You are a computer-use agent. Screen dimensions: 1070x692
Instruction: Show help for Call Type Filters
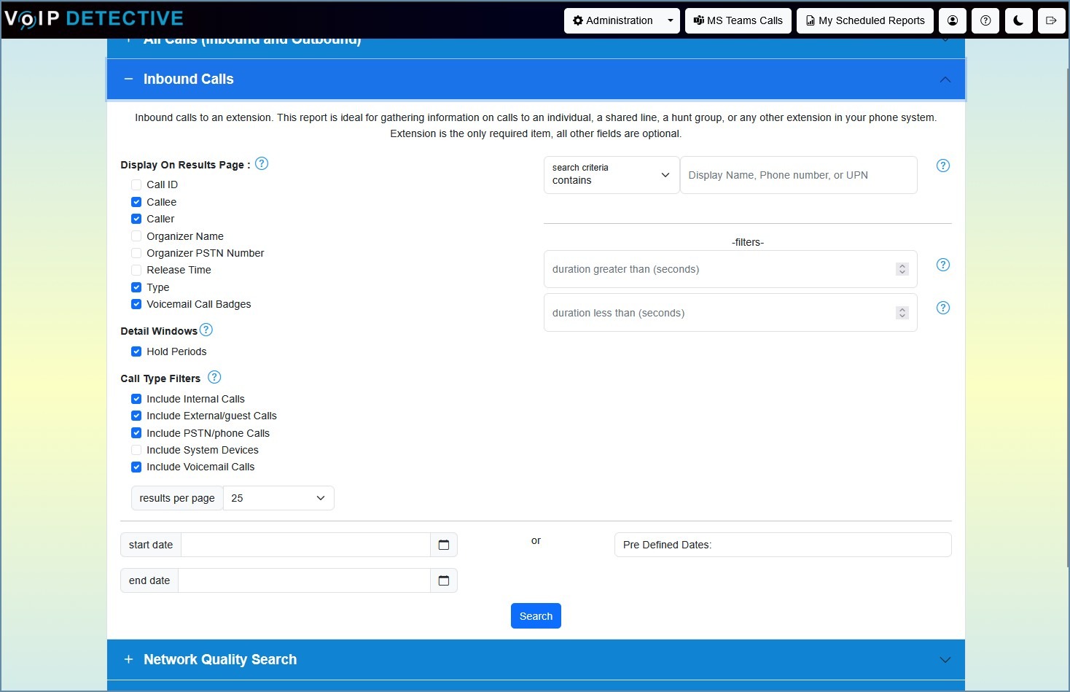click(214, 378)
